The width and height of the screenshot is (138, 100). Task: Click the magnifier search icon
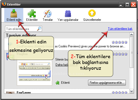coord(39,29)
